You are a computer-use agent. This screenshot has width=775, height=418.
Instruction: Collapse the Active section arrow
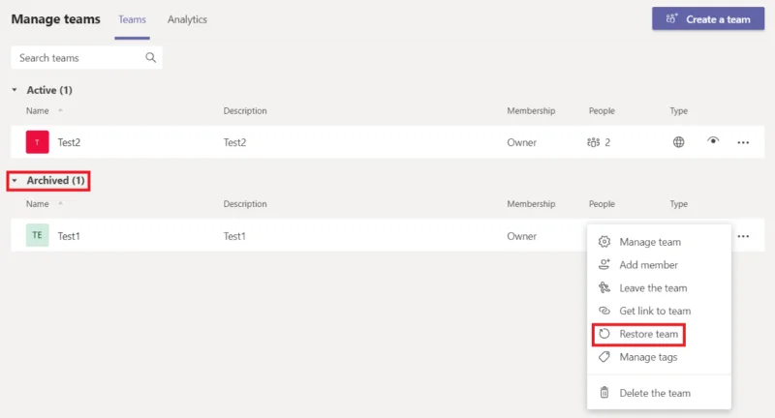click(x=15, y=90)
